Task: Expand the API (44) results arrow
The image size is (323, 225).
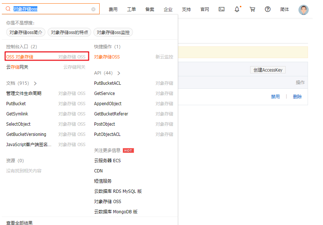Action: pos(119,73)
